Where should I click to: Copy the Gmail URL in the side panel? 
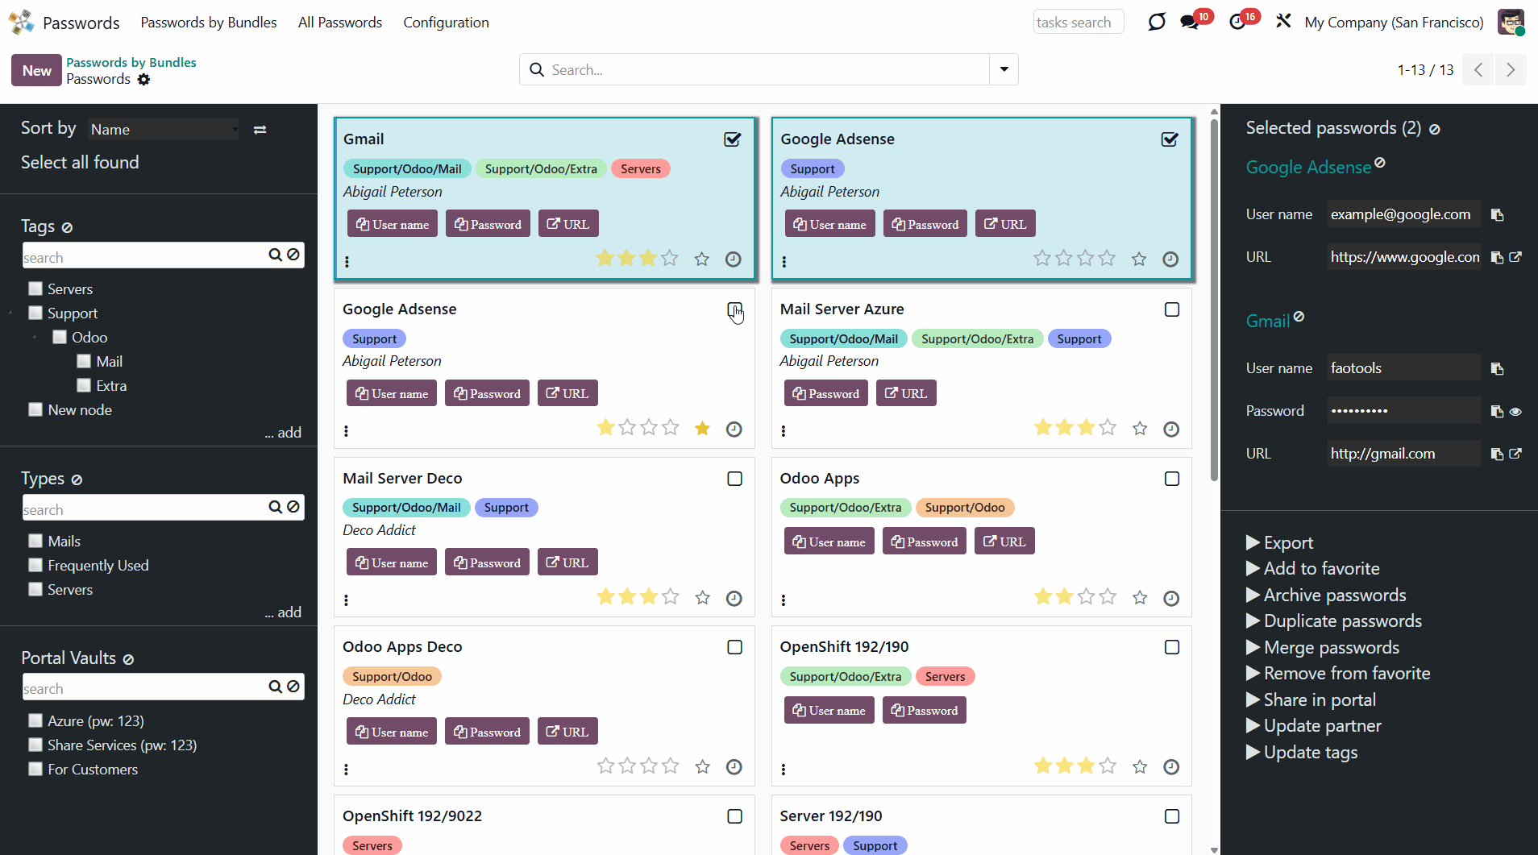click(1497, 454)
